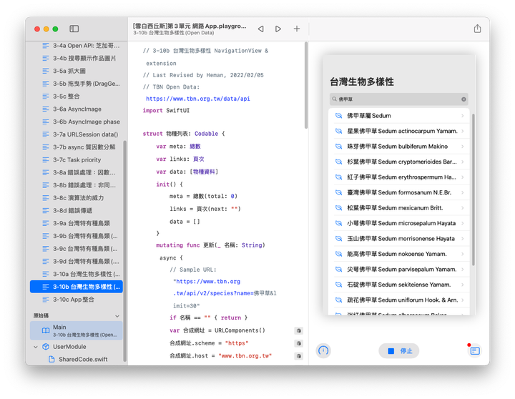Screen dimensions: 515x399
Task: Open 松葉佛甲草 Sedum mexicanum row
Action: click(x=399, y=208)
